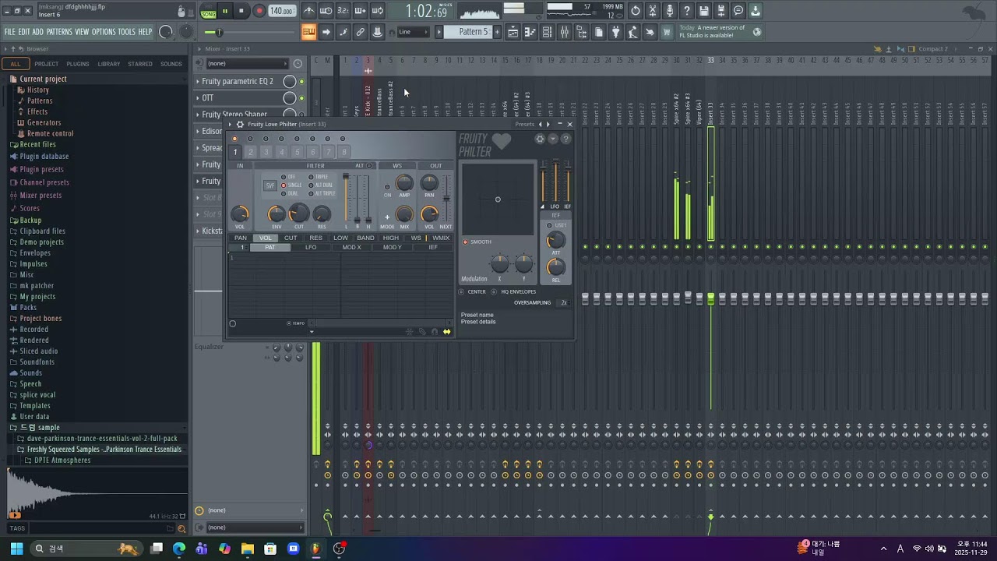Open File Explorer in Windows taskbar
The height and width of the screenshot is (561, 997).
[x=248, y=549]
